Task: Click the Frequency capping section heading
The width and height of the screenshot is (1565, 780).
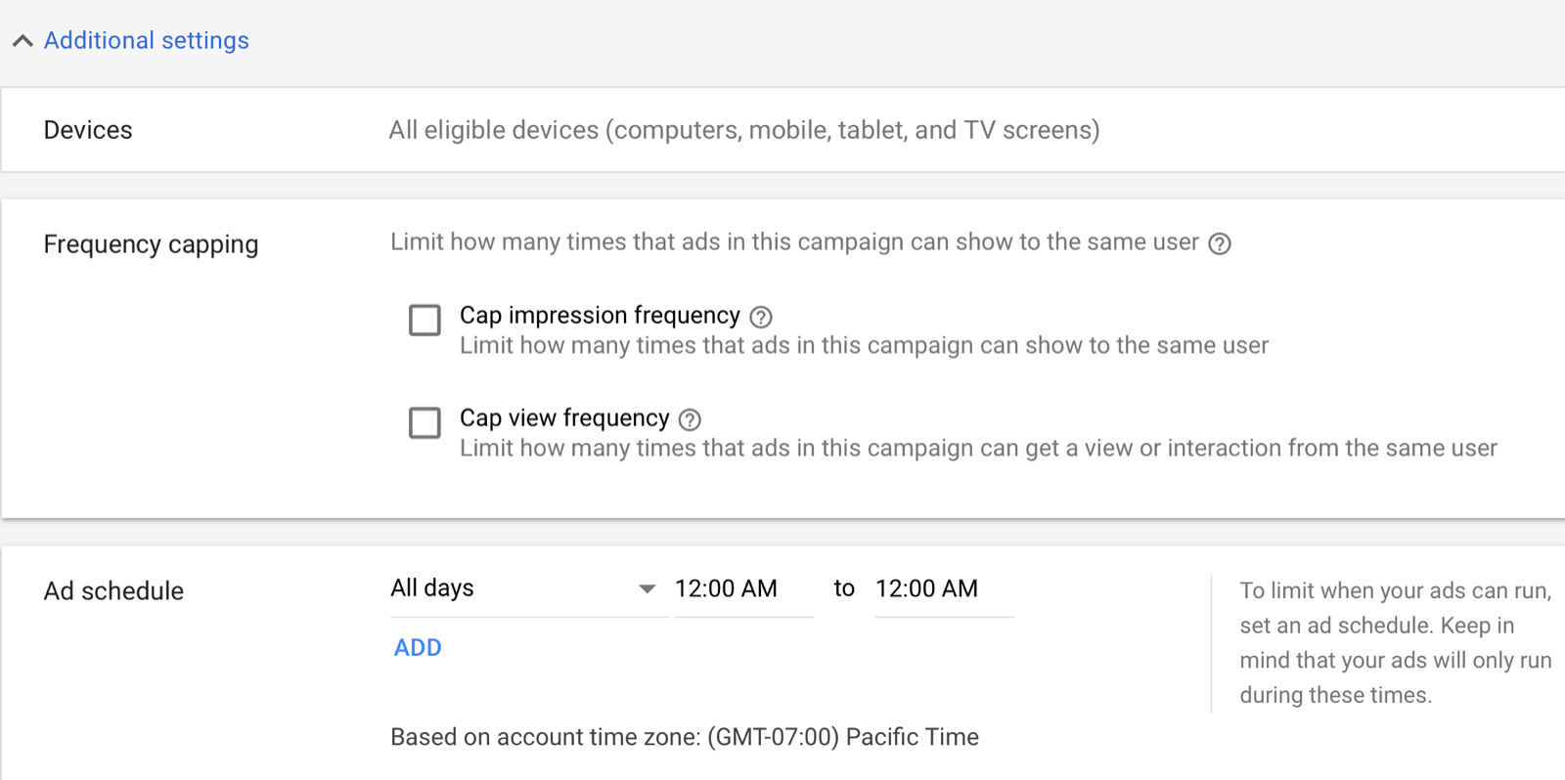Action: click(x=151, y=244)
